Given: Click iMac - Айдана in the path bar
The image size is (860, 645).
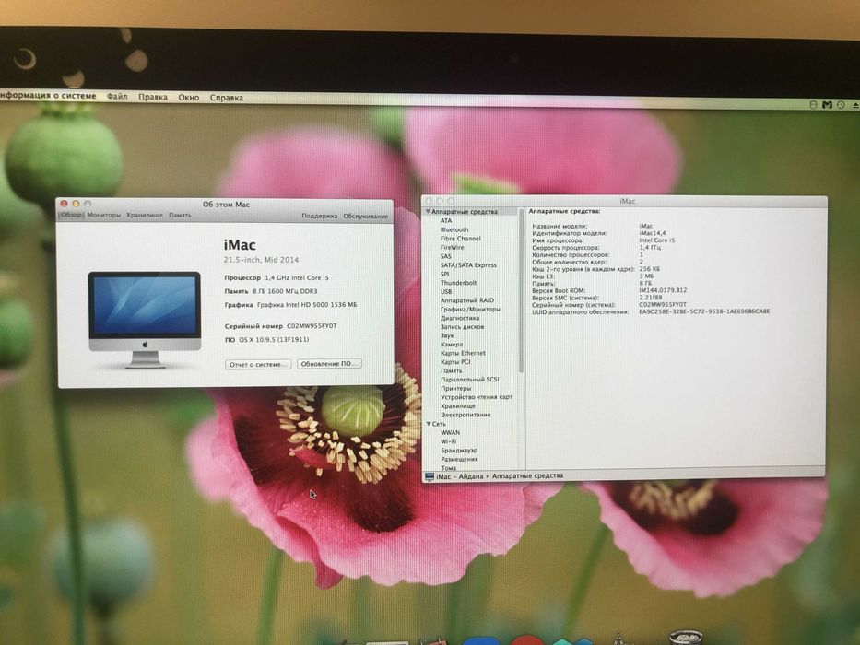Looking at the screenshot, I should (460, 476).
